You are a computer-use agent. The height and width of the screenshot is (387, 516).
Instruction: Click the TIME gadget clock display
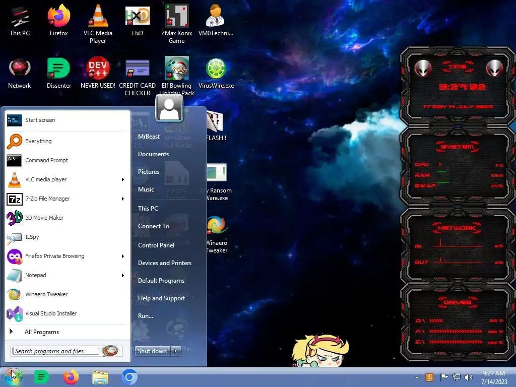coord(462,87)
